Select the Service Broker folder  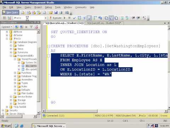tap(25, 97)
